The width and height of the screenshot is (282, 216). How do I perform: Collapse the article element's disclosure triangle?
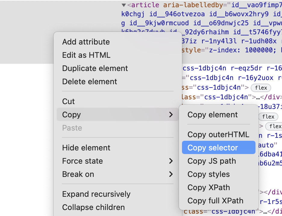(124, 5)
